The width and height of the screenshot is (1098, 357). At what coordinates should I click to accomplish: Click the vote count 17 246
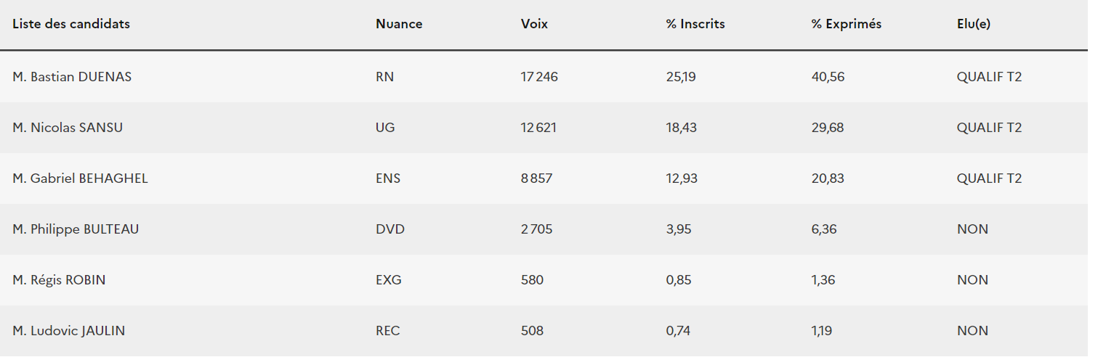click(539, 76)
